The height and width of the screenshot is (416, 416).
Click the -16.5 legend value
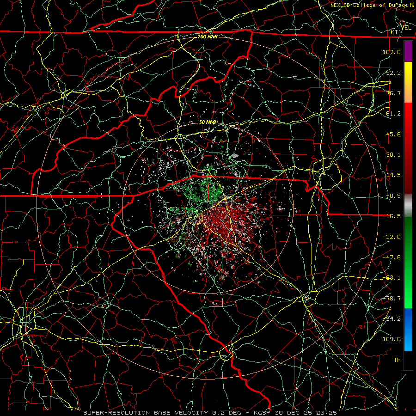click(x=392, y=216)
